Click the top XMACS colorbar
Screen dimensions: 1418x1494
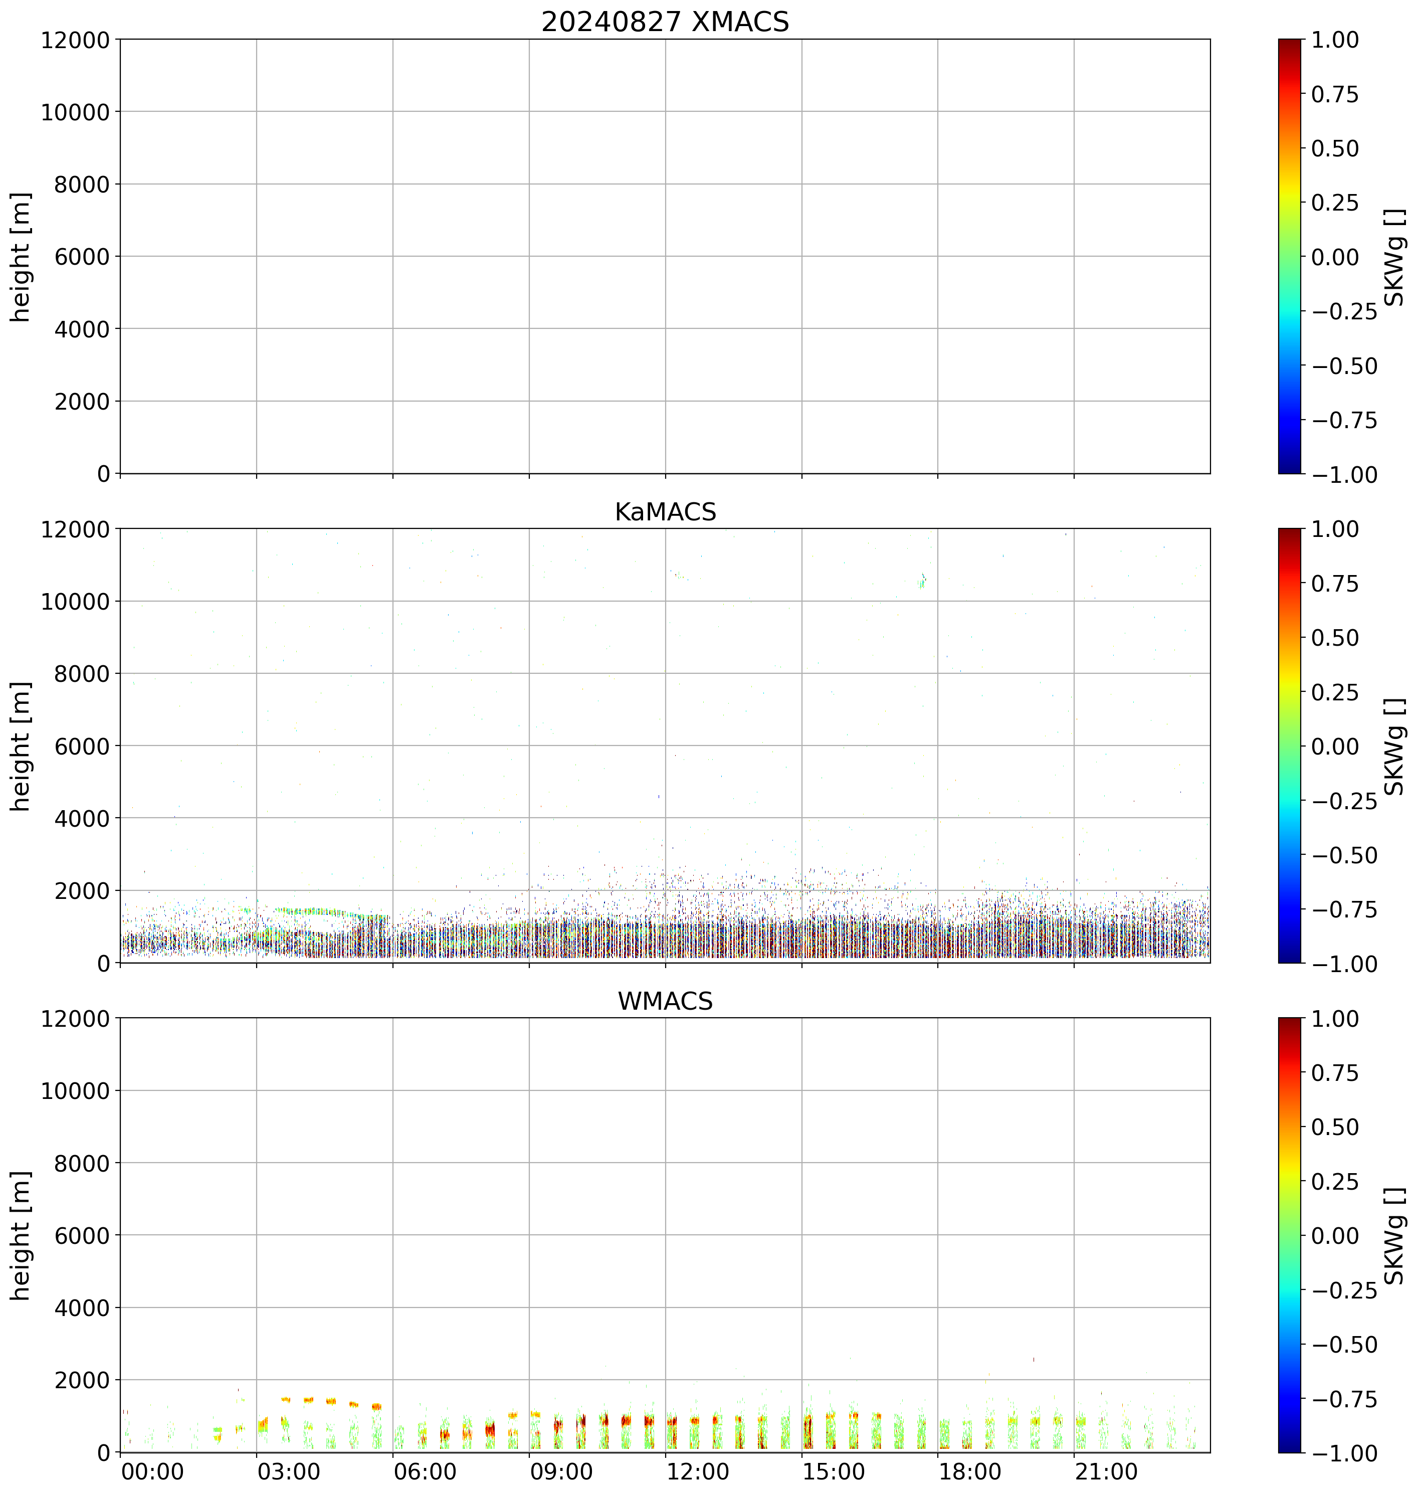coord(1290,256)
